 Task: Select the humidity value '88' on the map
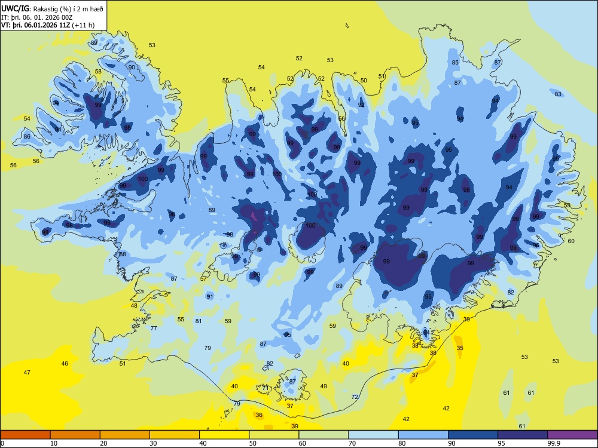click(123, 254)
